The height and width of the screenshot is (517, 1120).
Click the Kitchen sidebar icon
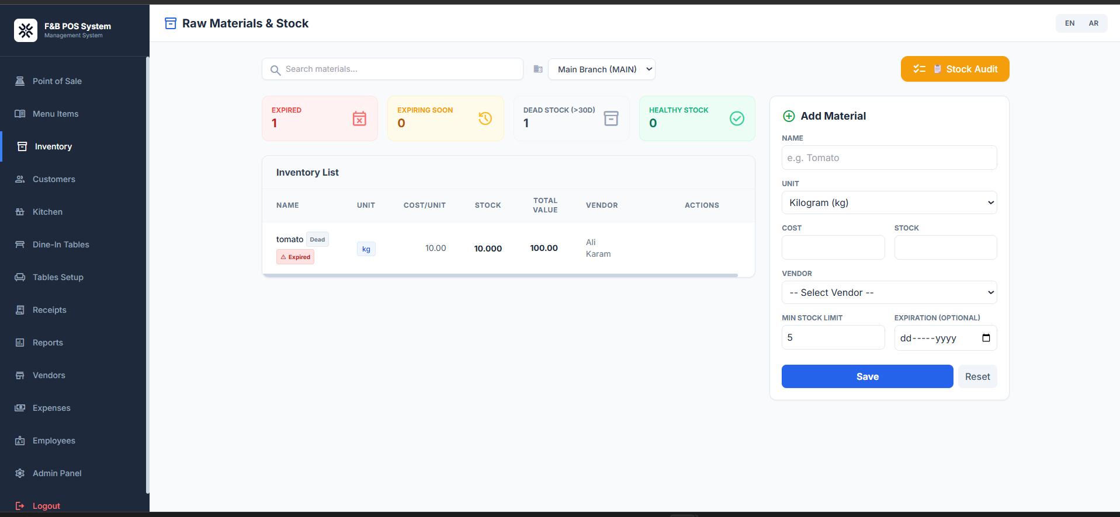point(20,212)
